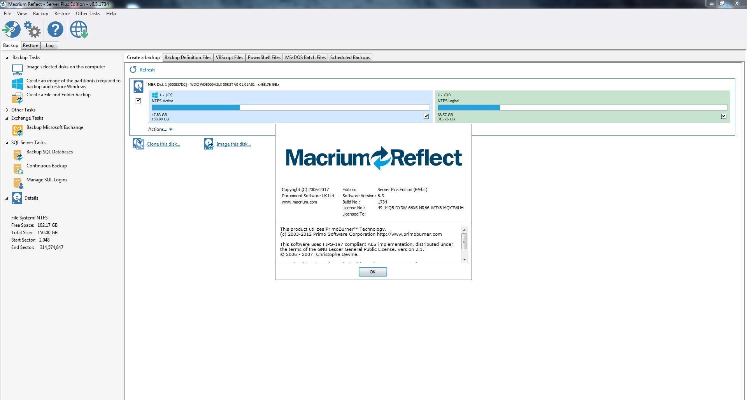Open the Help menu
Screen dimensions: 747x400
(111, 14)
